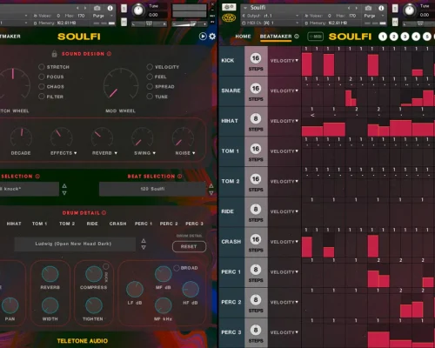This screenshot has height=348, width=435.
Task: Open Crash row Velocity dropdown
Action: click(284, 242)
